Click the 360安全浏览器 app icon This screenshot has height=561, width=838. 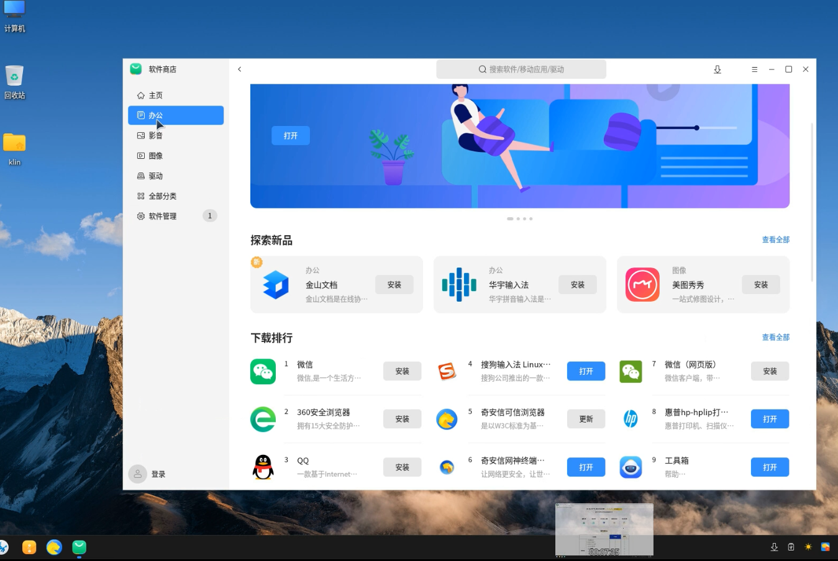coord(263,420)
